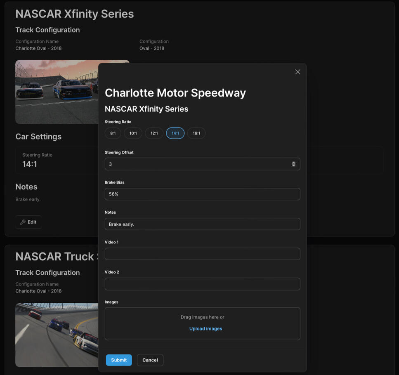Click into the Notes text field
Image resolution: width=399 pixels, height=375 pixels.
coord(202,224)
